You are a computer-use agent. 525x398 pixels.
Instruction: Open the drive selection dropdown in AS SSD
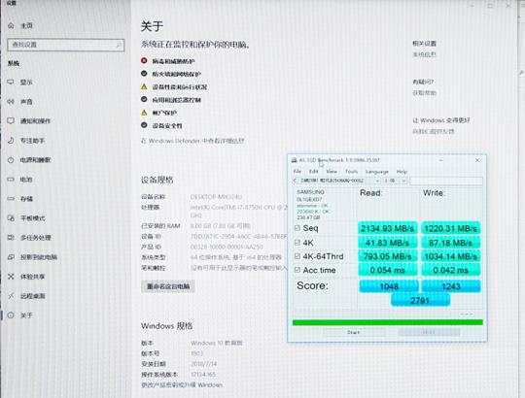click(x=336, y=181)
